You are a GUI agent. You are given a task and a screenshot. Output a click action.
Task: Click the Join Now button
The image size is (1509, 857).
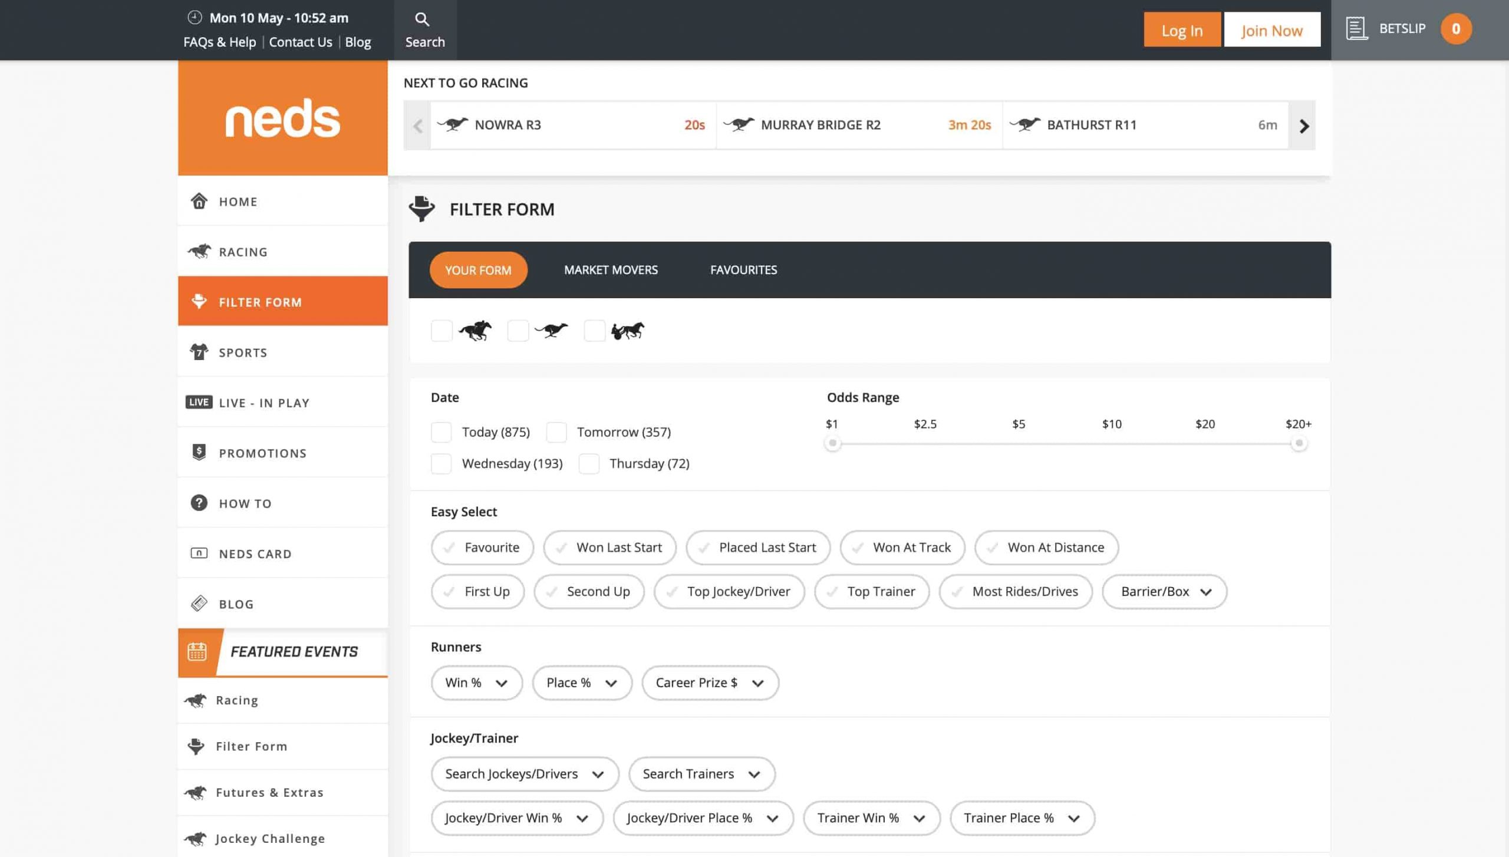pos(1271,30)
